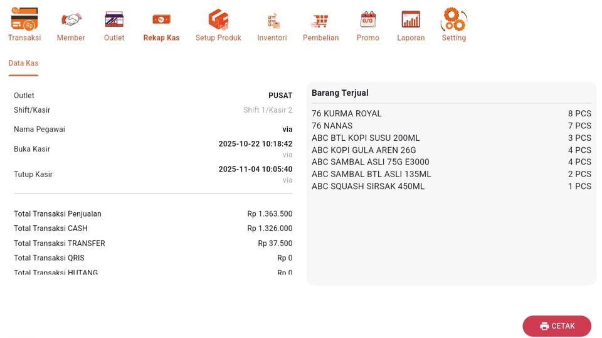Click the Barang Terjual heading
This screenshot has width=602, height=338.
pos(340,93)
